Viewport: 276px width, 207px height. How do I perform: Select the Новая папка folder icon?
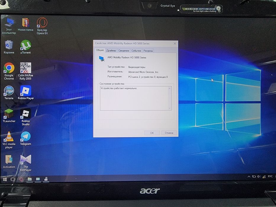pos(25,24)
